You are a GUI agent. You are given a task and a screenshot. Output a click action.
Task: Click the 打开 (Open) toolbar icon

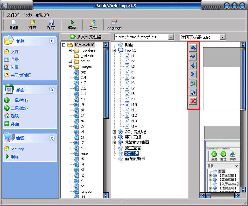click(32, 24)
